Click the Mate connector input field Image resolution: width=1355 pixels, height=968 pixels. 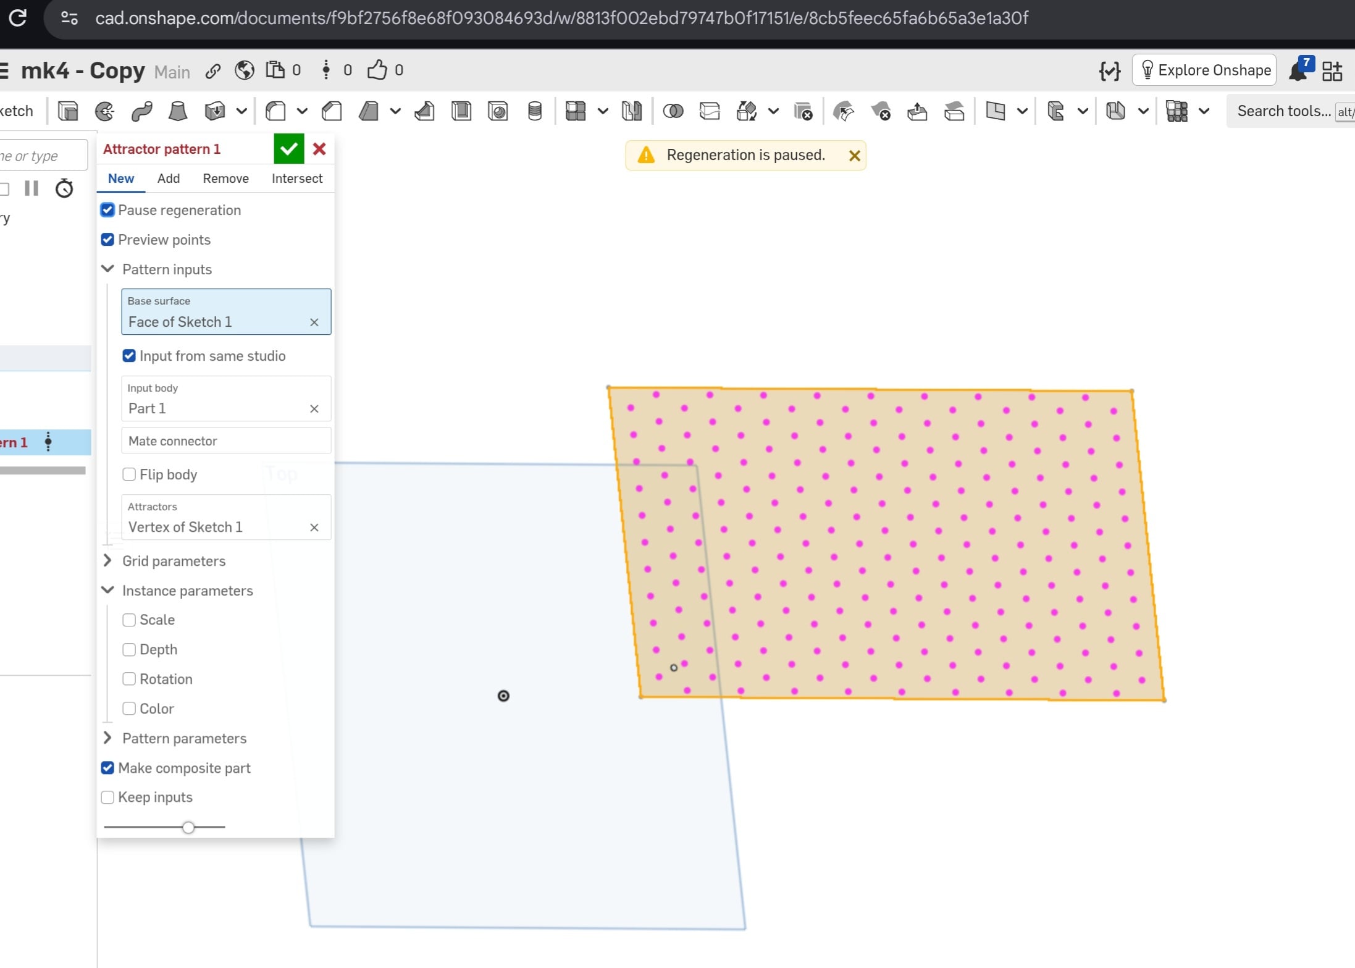click(226, 440)
